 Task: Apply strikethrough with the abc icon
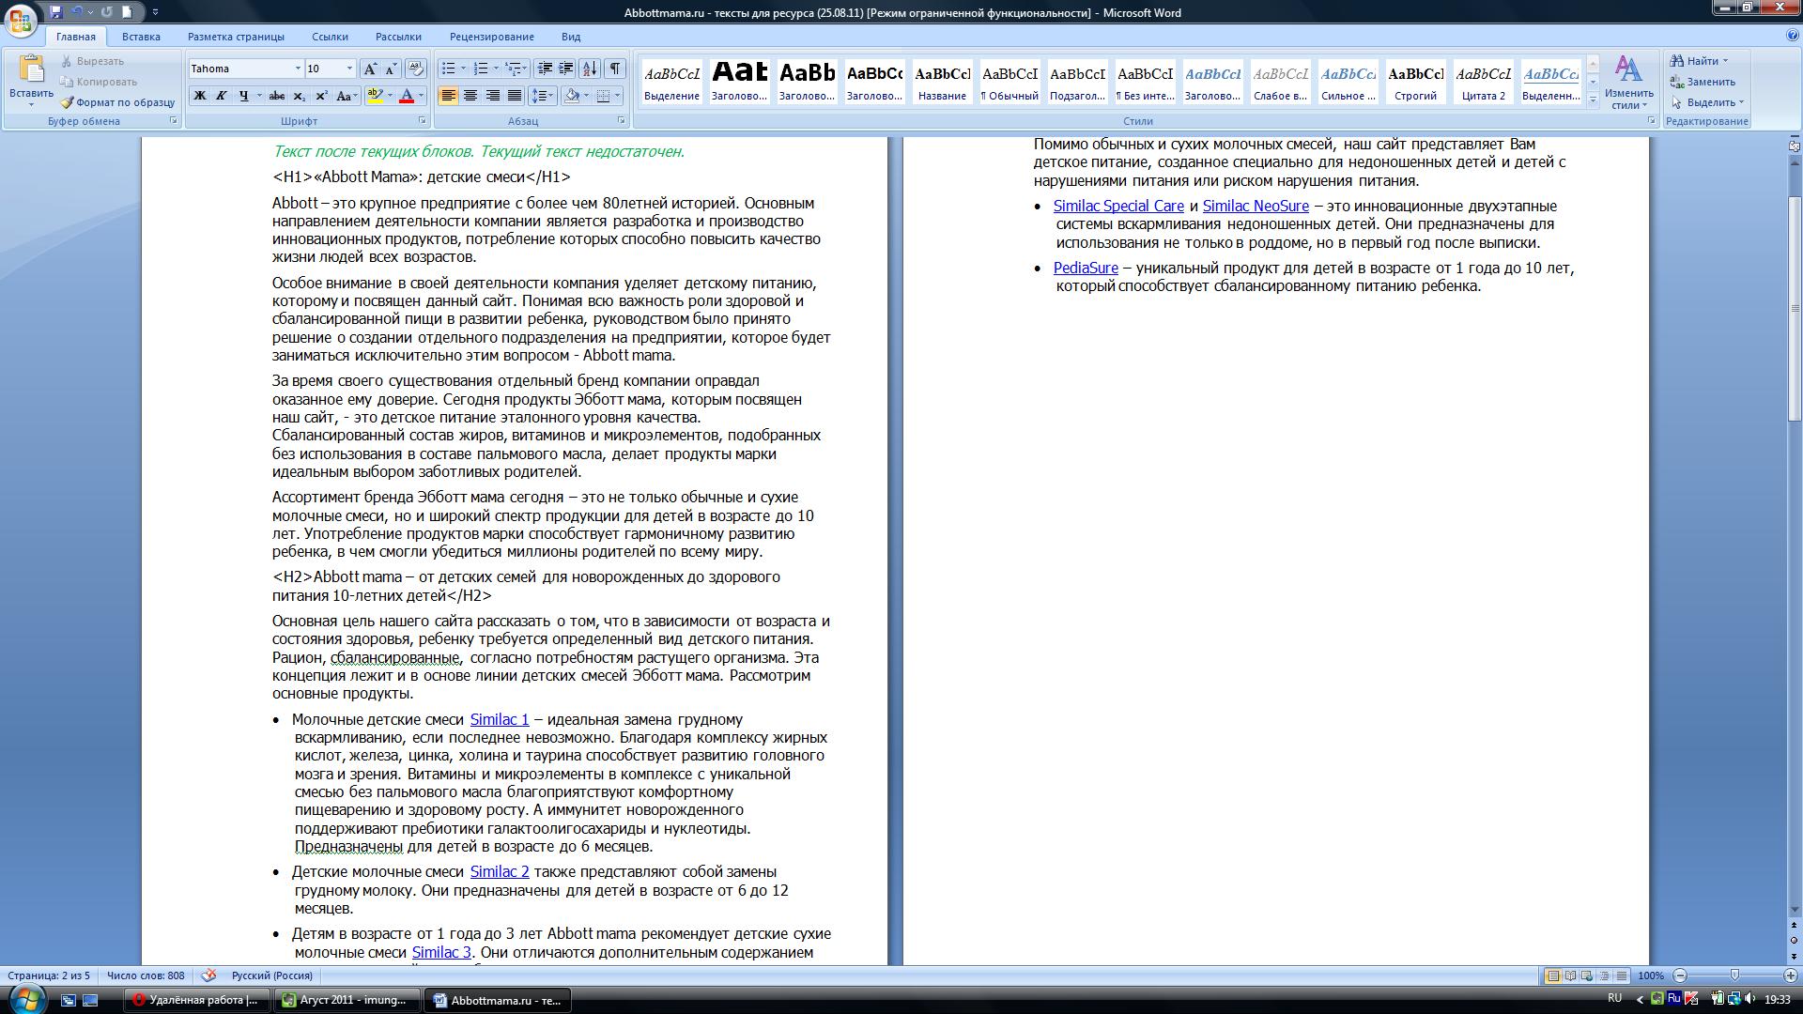click(x=276, y=96)
